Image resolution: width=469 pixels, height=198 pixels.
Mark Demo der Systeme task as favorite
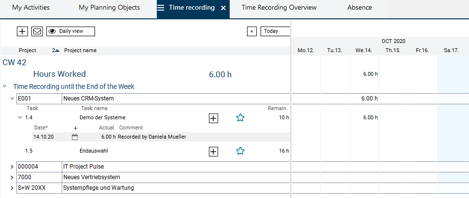[240, 118]
